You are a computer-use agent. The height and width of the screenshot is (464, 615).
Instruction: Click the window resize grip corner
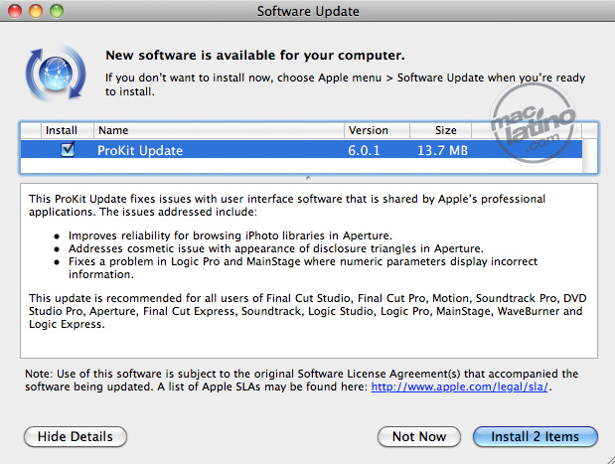click(609, 458)
